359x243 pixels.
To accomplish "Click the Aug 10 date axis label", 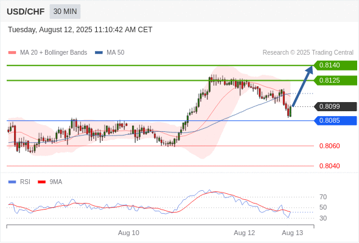I will (128, 233).
